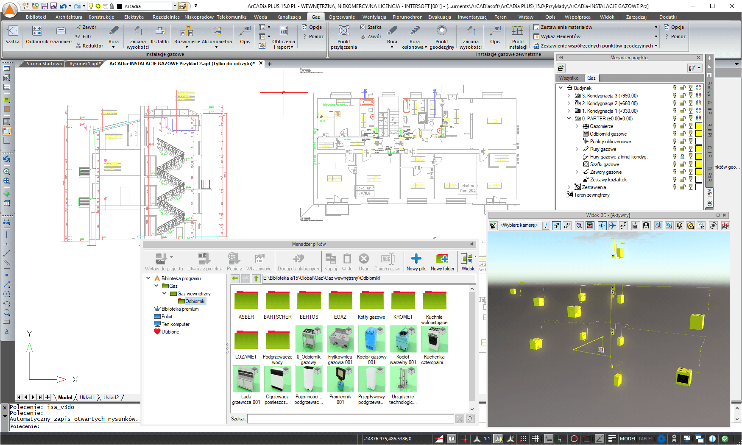Click white color swatch for Punkty obliczeniowe
Image resolution: width=742 pixels, height=445 pixels.
[699, 141]
